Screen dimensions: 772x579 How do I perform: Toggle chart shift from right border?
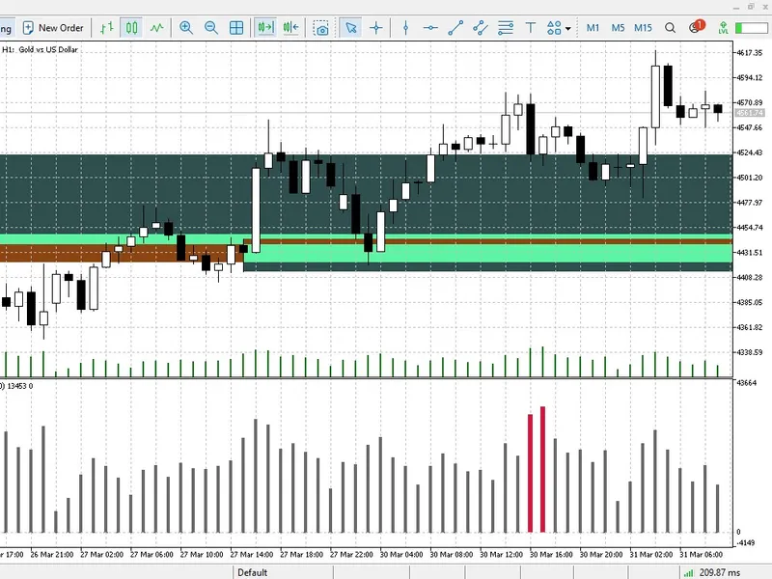coord(291,28)
